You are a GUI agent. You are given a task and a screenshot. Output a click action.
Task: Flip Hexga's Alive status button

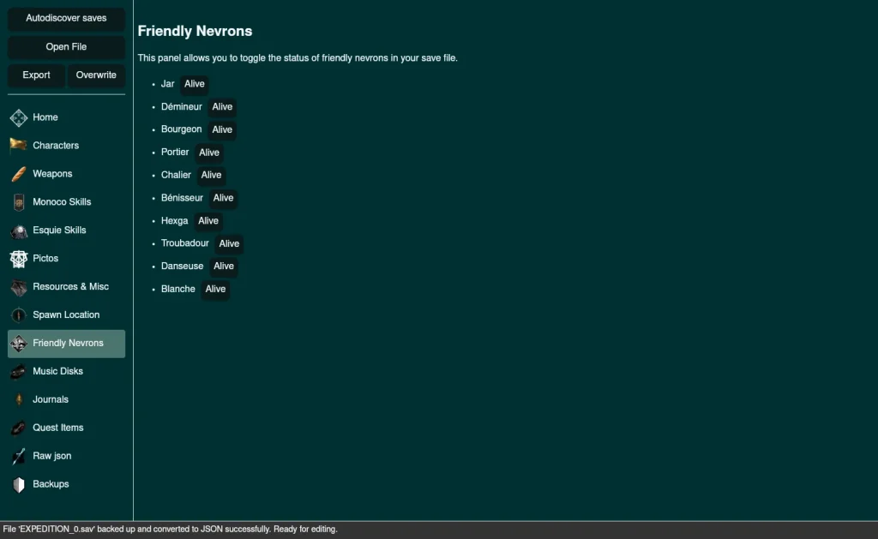(x=208, y=221)
